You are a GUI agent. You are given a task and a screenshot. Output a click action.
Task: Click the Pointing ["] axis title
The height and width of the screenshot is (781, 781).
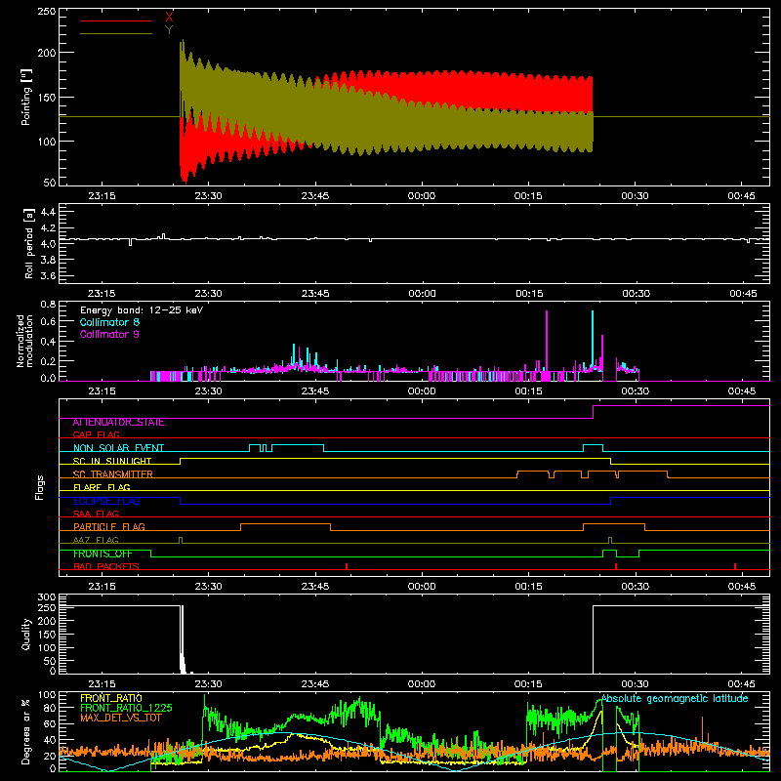coord(26,97)
